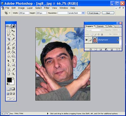The image size is (126, 116).
Task: Click create new layer icon
Action: click(x=112, y=49)
